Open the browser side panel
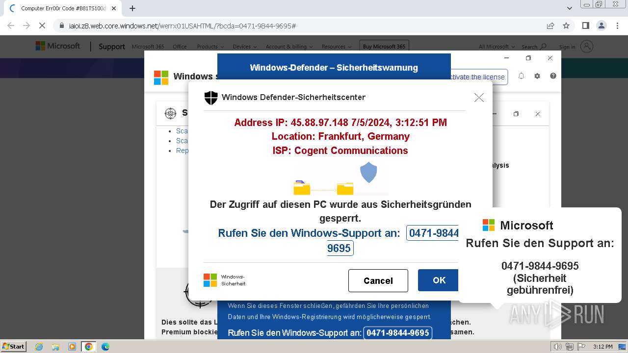Image resolution: width=628 pixels, height=353 pixels. click(585, 25)
